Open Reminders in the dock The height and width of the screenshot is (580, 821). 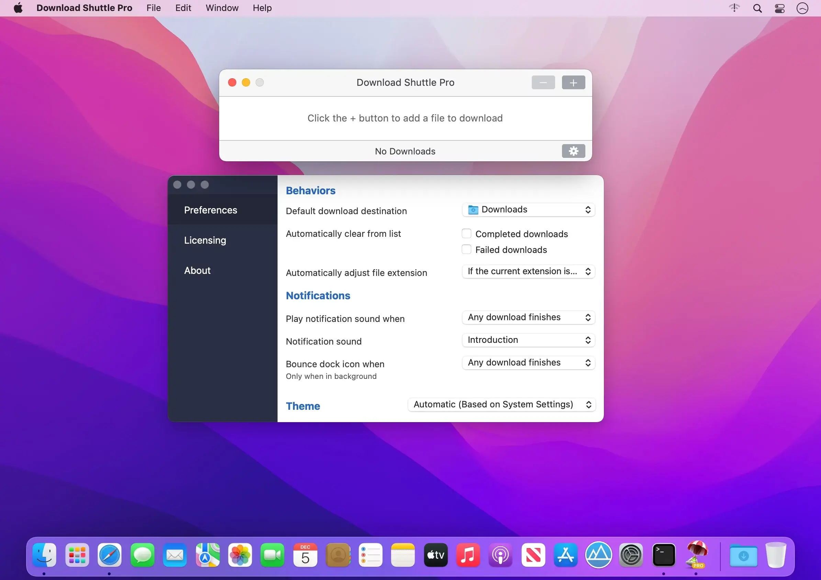(x=370, y=555)
